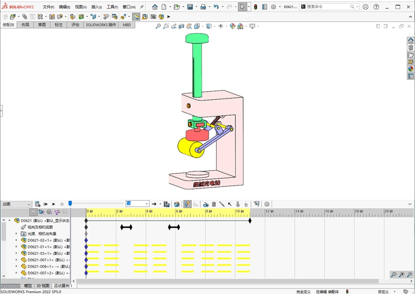Add a motor to the motion study
Viewport: 415px width, 294px height.
point(206,204)
